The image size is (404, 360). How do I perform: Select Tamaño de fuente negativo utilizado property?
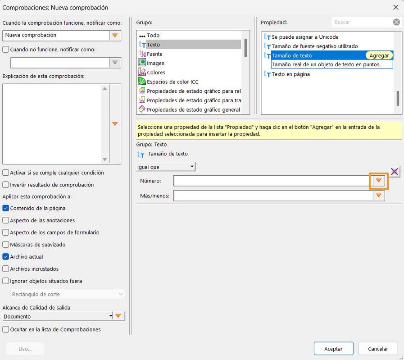point(314,46)
